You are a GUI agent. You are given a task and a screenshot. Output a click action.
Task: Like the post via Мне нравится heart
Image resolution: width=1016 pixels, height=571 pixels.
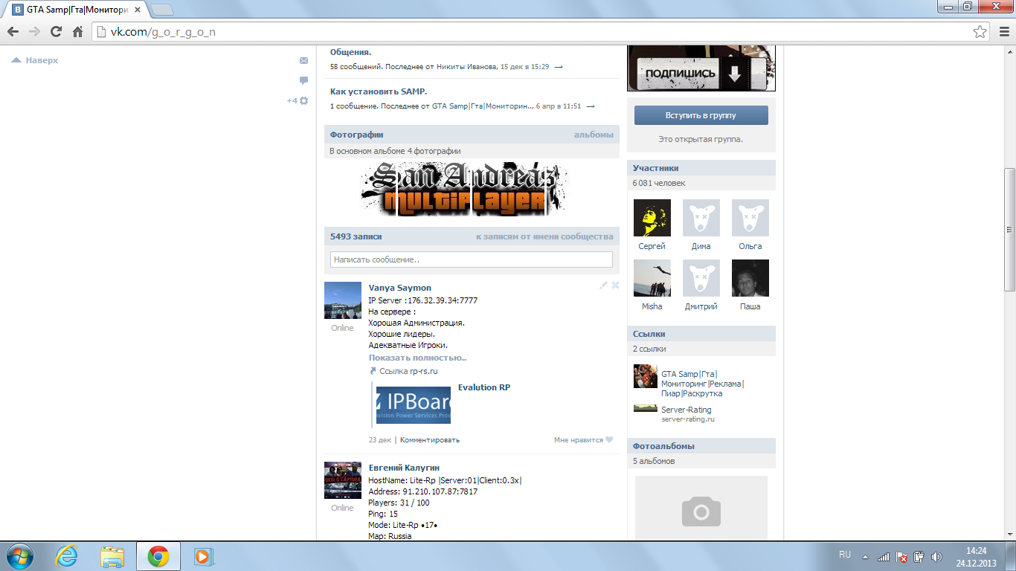click(583, 440)
